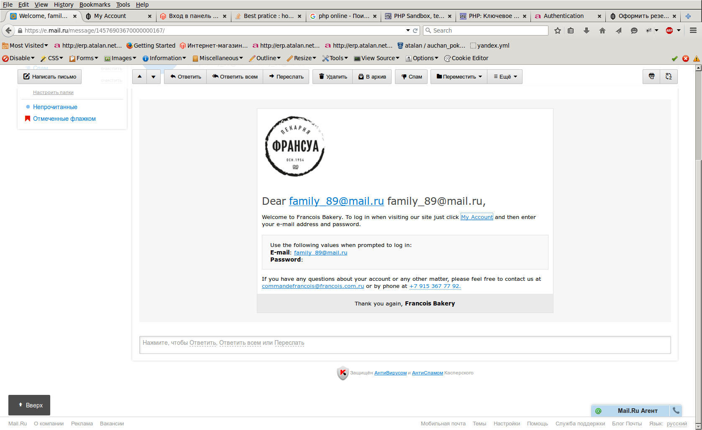
Task: Open the URL bar history dropdown arrow
Action: point(408,31)
